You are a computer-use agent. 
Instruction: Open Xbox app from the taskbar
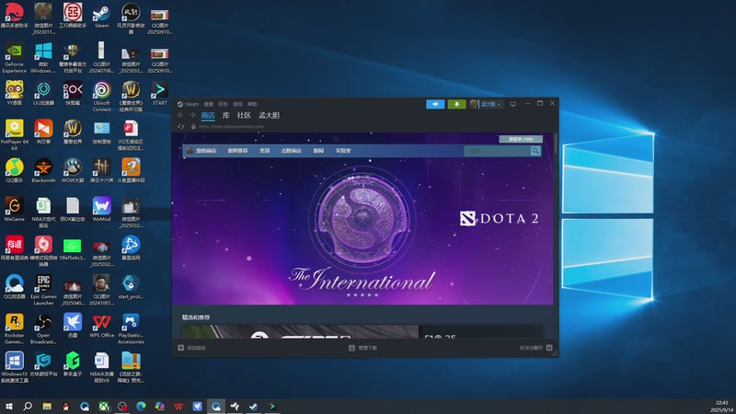[103, 406]
